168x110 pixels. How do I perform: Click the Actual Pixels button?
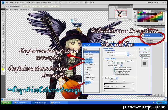(x=27, y=6)
